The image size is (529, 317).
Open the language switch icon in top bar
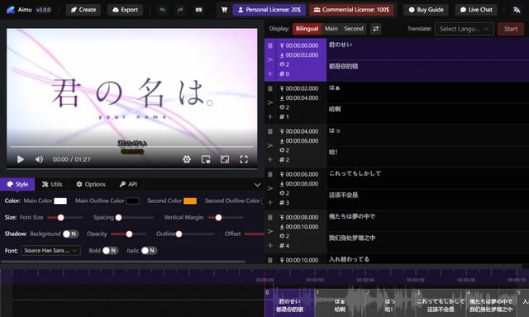pos(517,10)
